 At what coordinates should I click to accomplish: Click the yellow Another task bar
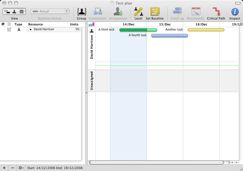(x=206, y=30)
